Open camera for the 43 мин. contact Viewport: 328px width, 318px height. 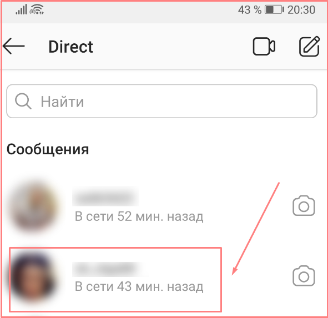tap(304, 276)
